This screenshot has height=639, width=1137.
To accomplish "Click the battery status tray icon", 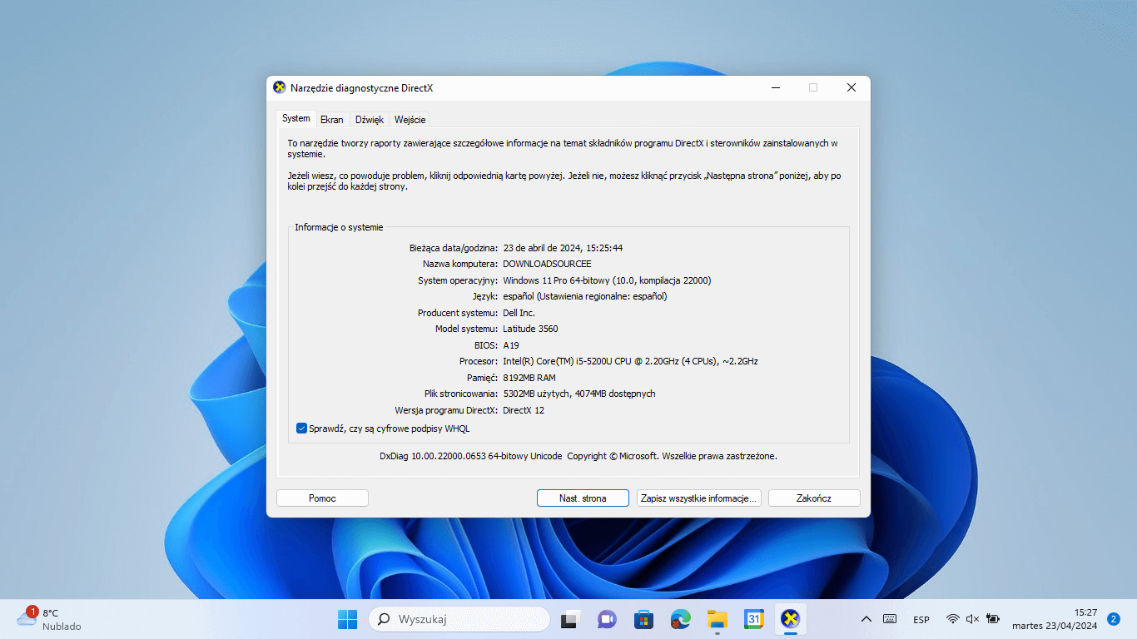I will pyautogui.click(x=993, y=619).
